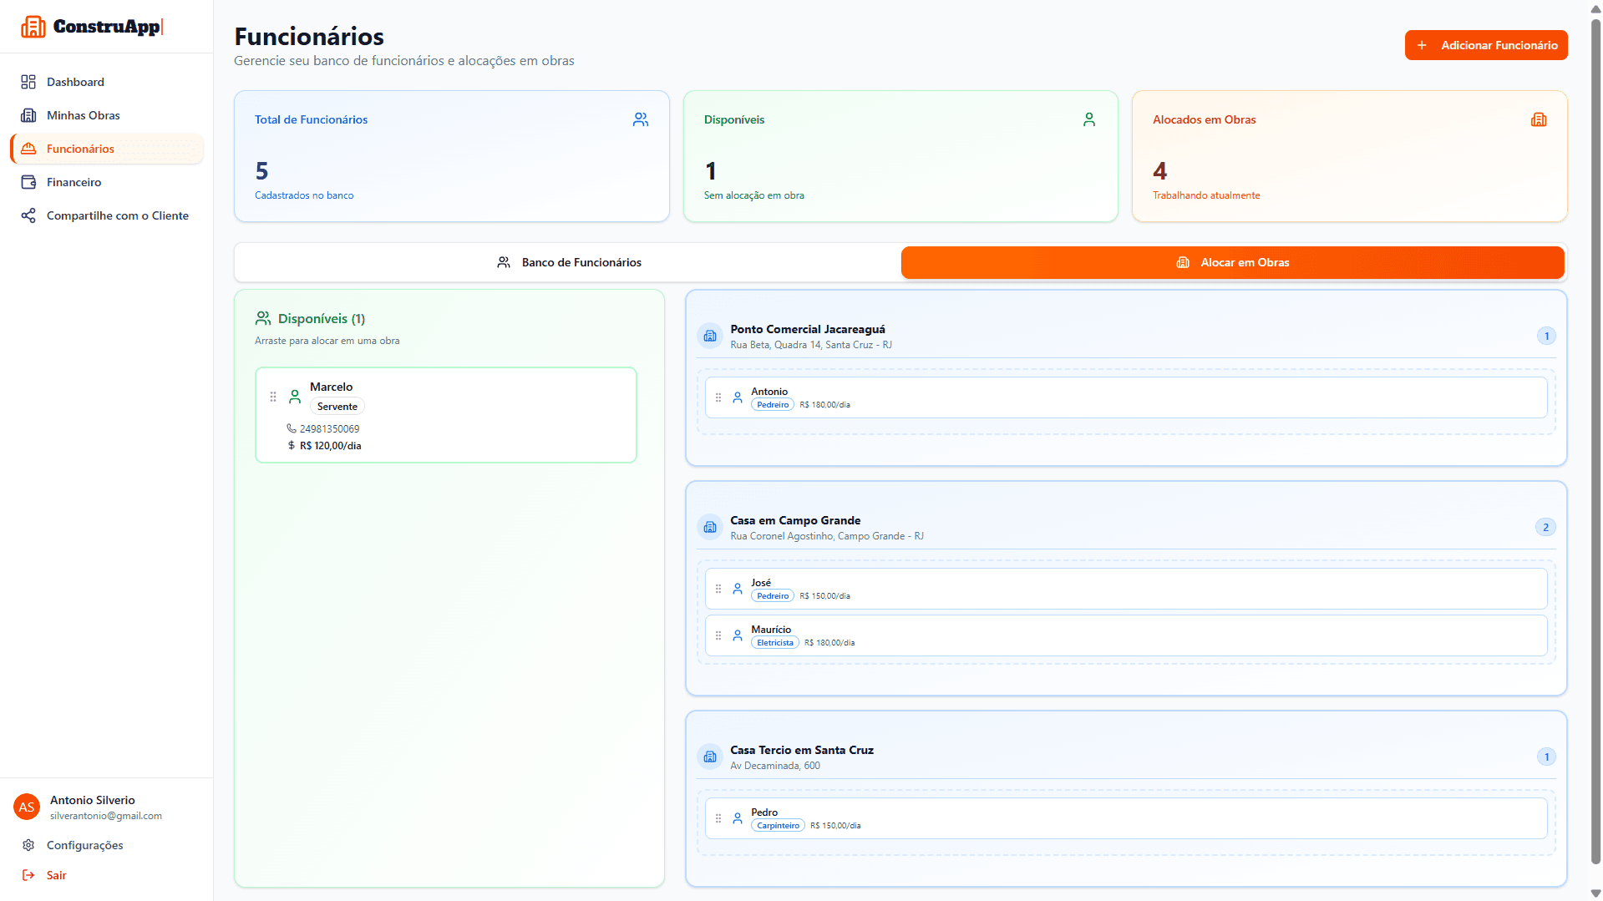
Task: Click the person icon on Disponíveis card
Action: pyautogui.click(x=1089, y=119)
